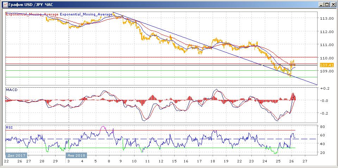338x168 pixels.
Task: Click the chart icon in the title bar
Action: [x=4, y=4]
